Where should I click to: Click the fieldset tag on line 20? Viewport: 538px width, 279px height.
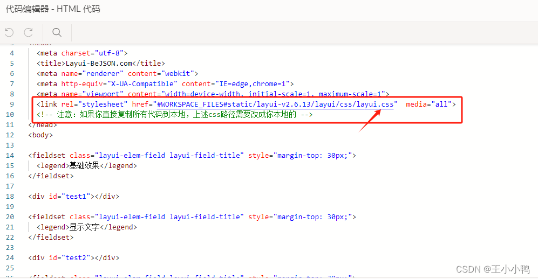(x=192, y=217)
